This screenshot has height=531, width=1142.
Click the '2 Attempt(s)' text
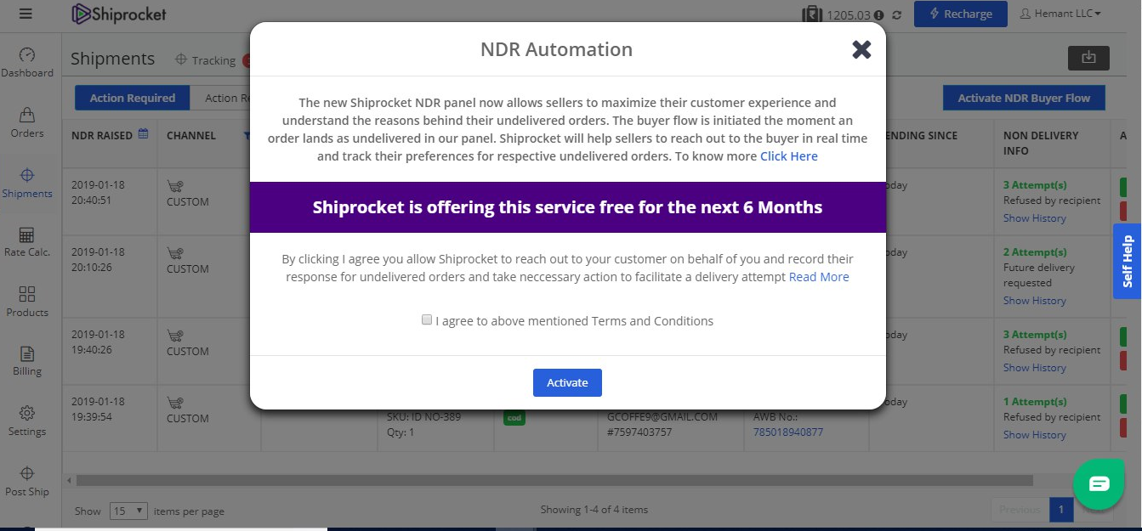coord(1034,251)
